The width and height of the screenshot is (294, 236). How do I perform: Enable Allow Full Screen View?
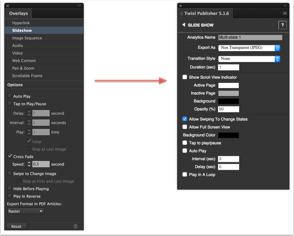[x=185, y=127]
